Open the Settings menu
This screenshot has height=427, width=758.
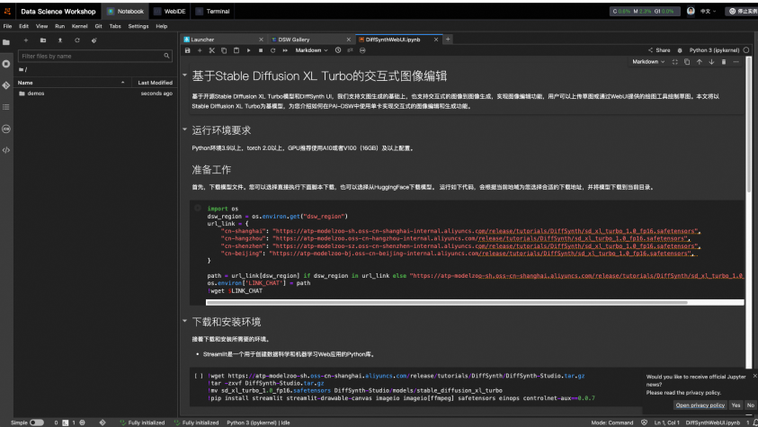pos(138,26)
